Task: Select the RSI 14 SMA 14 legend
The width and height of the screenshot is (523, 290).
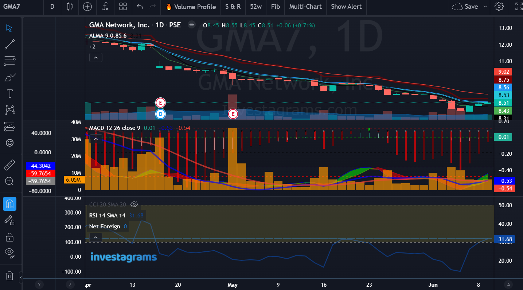Action: (x=107, y=215)
